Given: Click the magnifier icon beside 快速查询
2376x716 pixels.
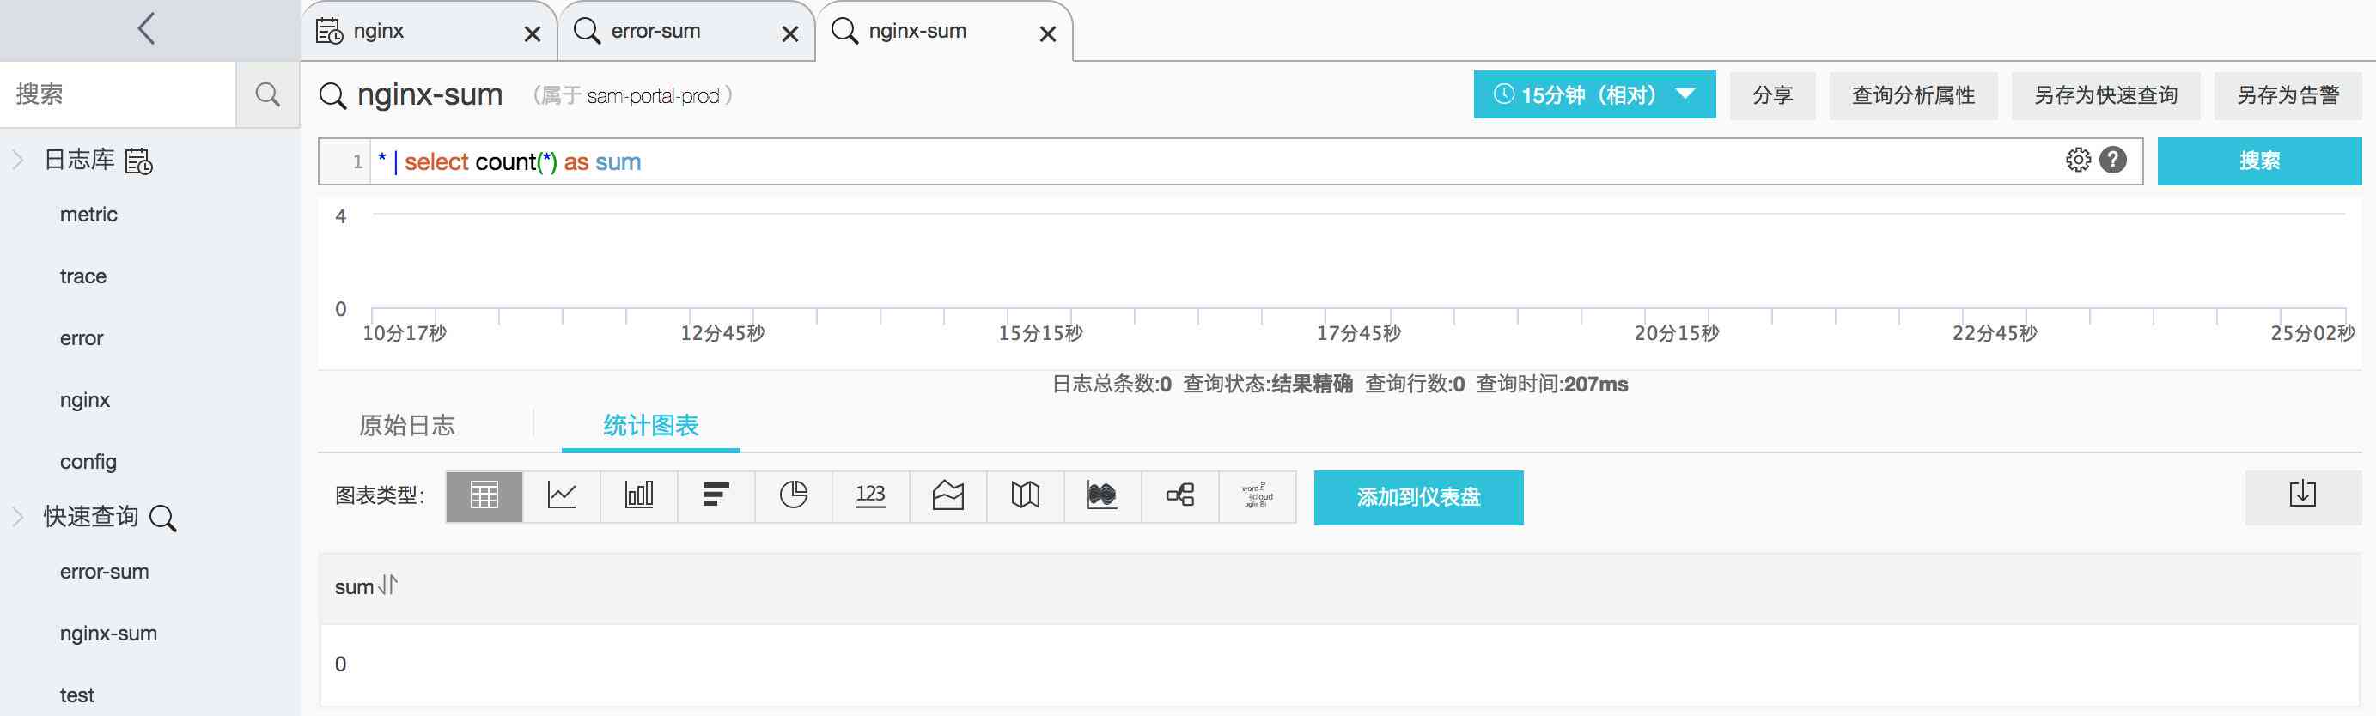Looking at the screenshot, I should [x=163, y=518].
